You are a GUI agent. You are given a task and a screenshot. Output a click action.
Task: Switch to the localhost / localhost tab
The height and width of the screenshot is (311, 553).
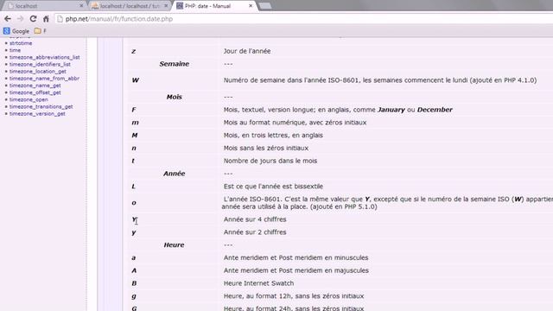point(130,6)
